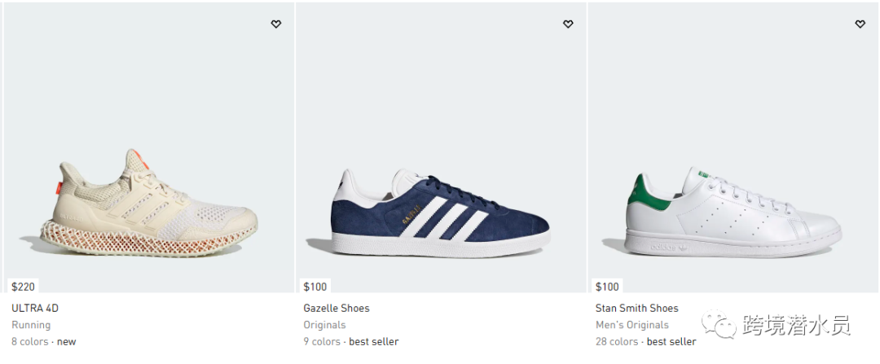Screen dimensions: 880x364
Task: View the white Stan Smith shoe photo
Action: click(x=733, y=212)
